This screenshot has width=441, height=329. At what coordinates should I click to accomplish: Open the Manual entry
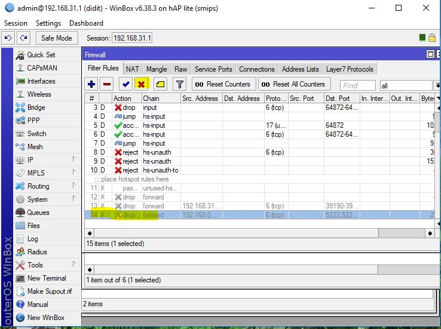[x=38, y=305]
